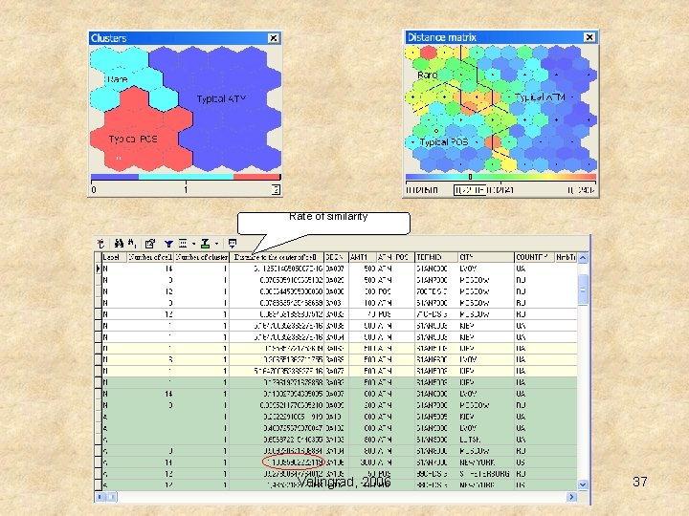
Task: Click the Clusters window title bar
Action: point(185,38)
